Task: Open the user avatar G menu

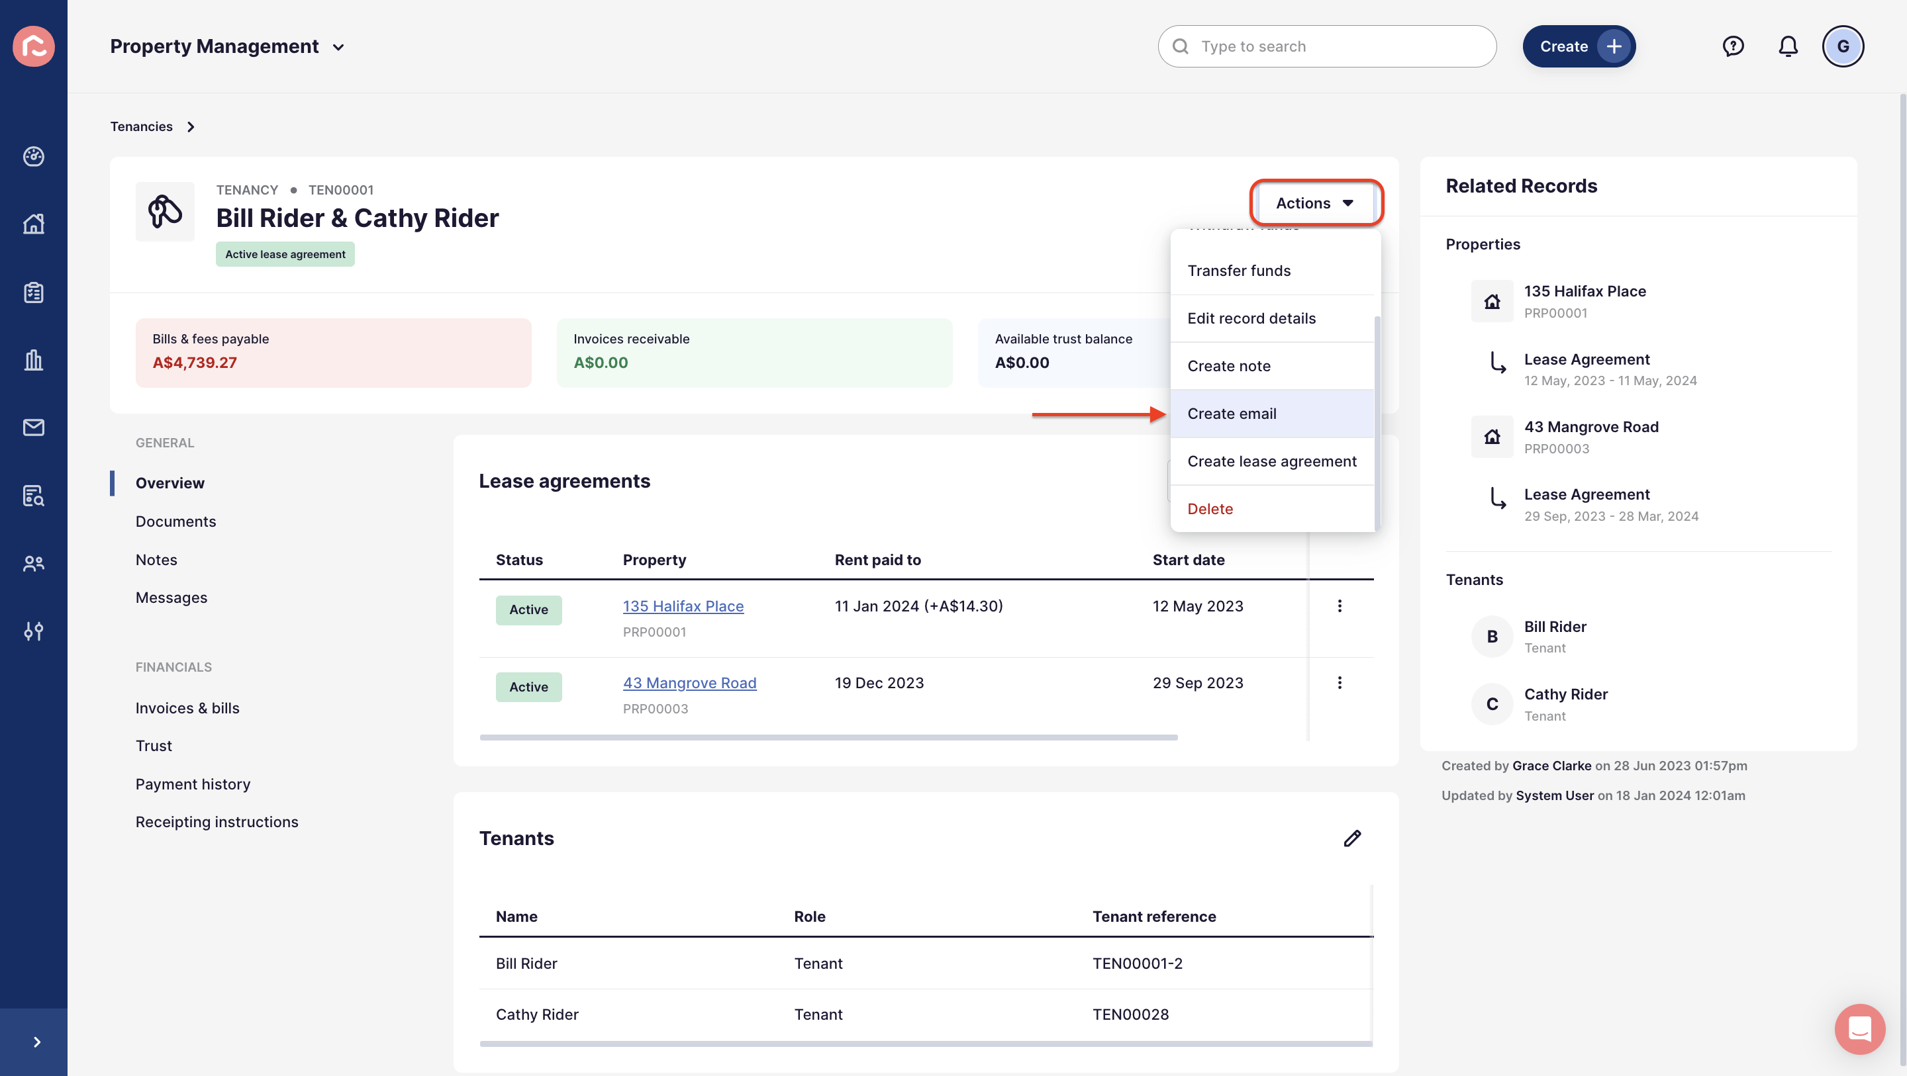Action: [x=1843, y=46]
